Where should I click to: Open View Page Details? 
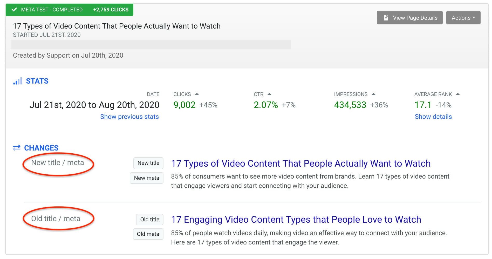(x=409, y=18)
